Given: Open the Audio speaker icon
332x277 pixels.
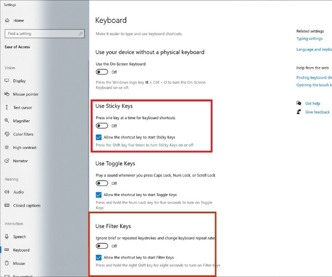Looking at the screenshot, I should pyautogui.click(x=7, y=192).
